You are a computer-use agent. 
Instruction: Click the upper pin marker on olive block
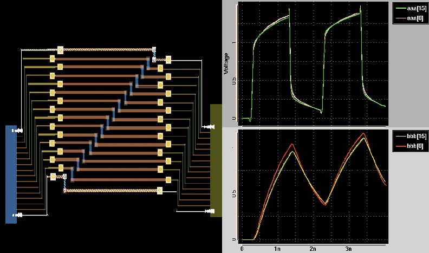point(206,127)
